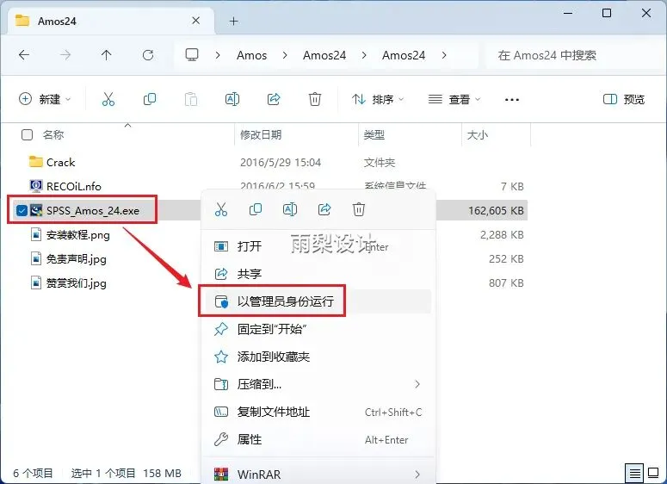Open Properties from the context menu
Image resolution: width=667 pixels, height=484 pixels.
point(317,440)
